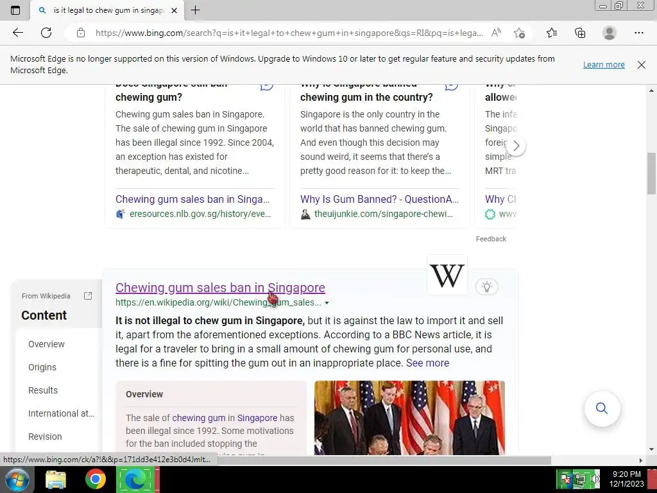Add this page to favorites

pyautogui.click(x=519, y=33)
